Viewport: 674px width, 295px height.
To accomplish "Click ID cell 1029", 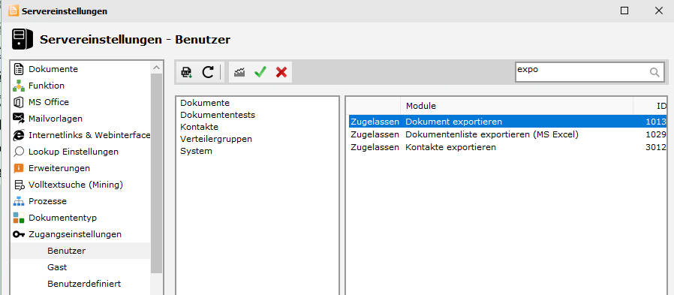I will coord(656,134).
